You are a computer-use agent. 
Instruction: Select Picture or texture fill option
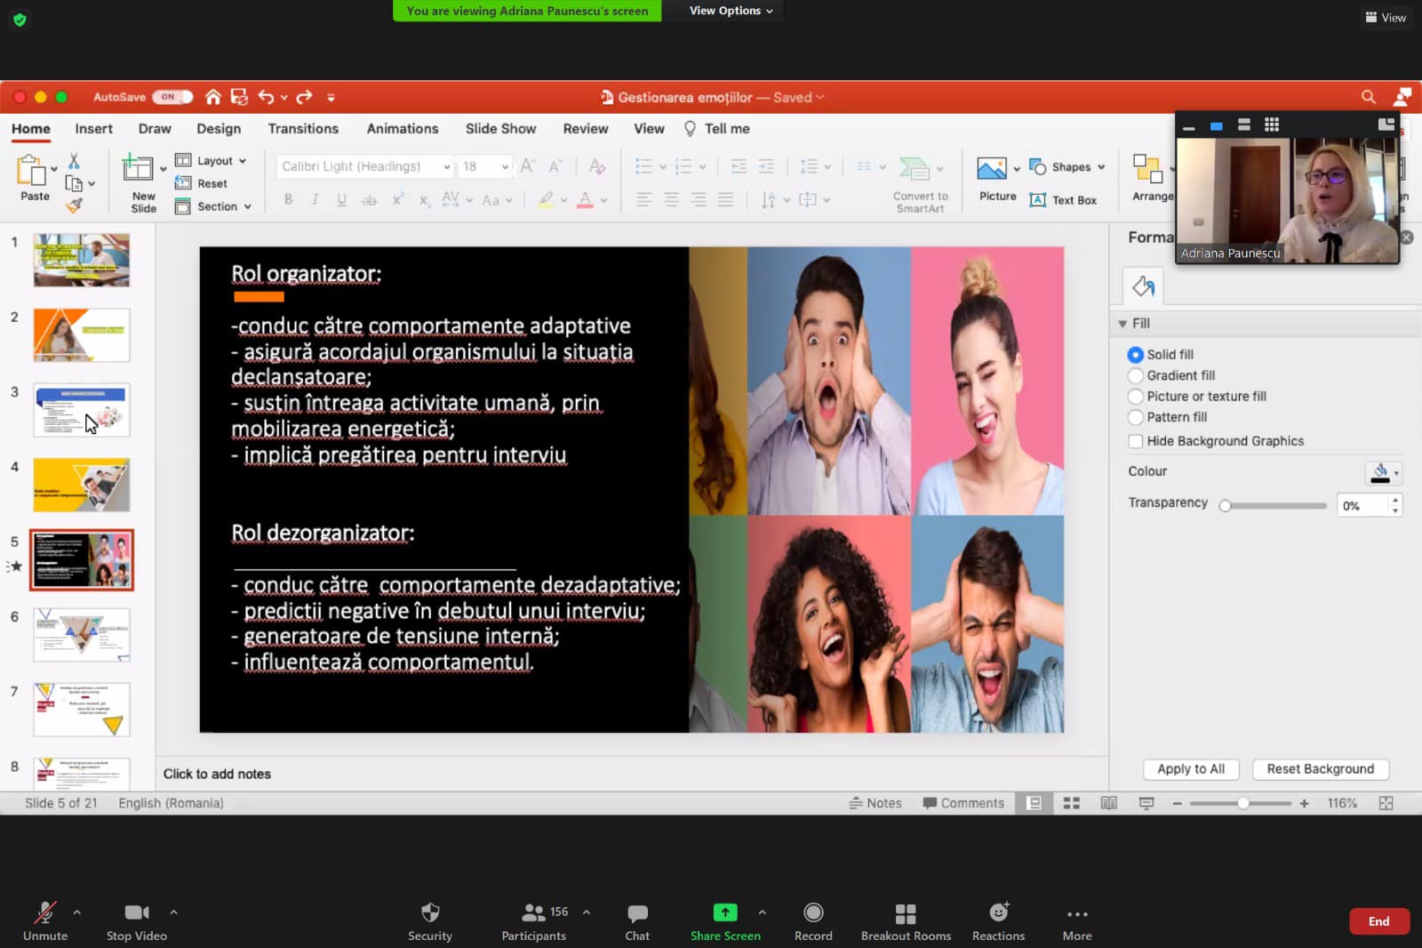point(1136,397)
